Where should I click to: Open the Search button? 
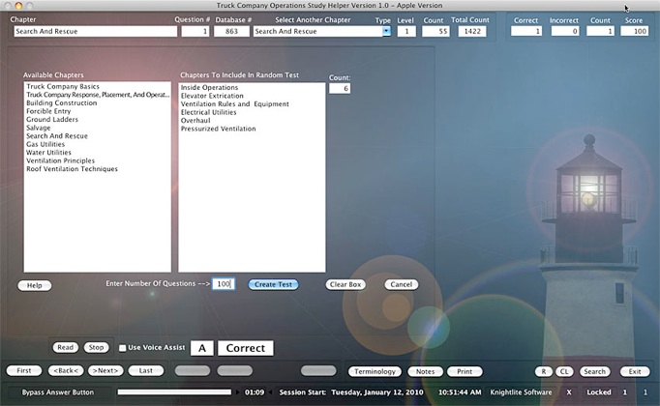[x=594, y=371]
